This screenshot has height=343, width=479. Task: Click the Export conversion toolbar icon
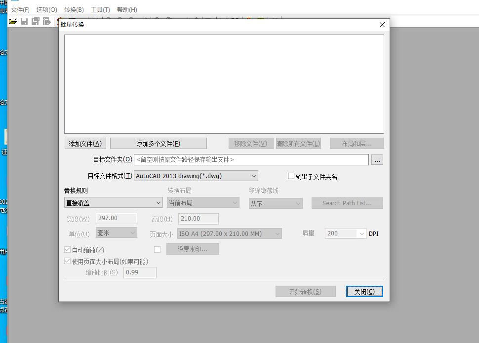[x=46, y=21]
